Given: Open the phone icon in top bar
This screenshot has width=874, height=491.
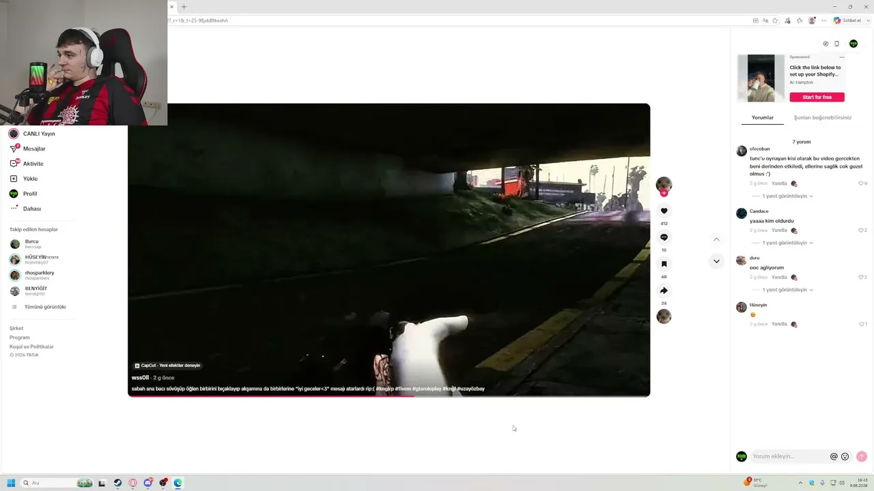Looking at the screenshot, I should (836, 44).
